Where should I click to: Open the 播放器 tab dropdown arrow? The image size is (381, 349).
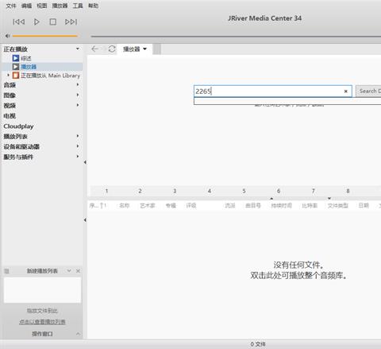click(x=144, y=49)
